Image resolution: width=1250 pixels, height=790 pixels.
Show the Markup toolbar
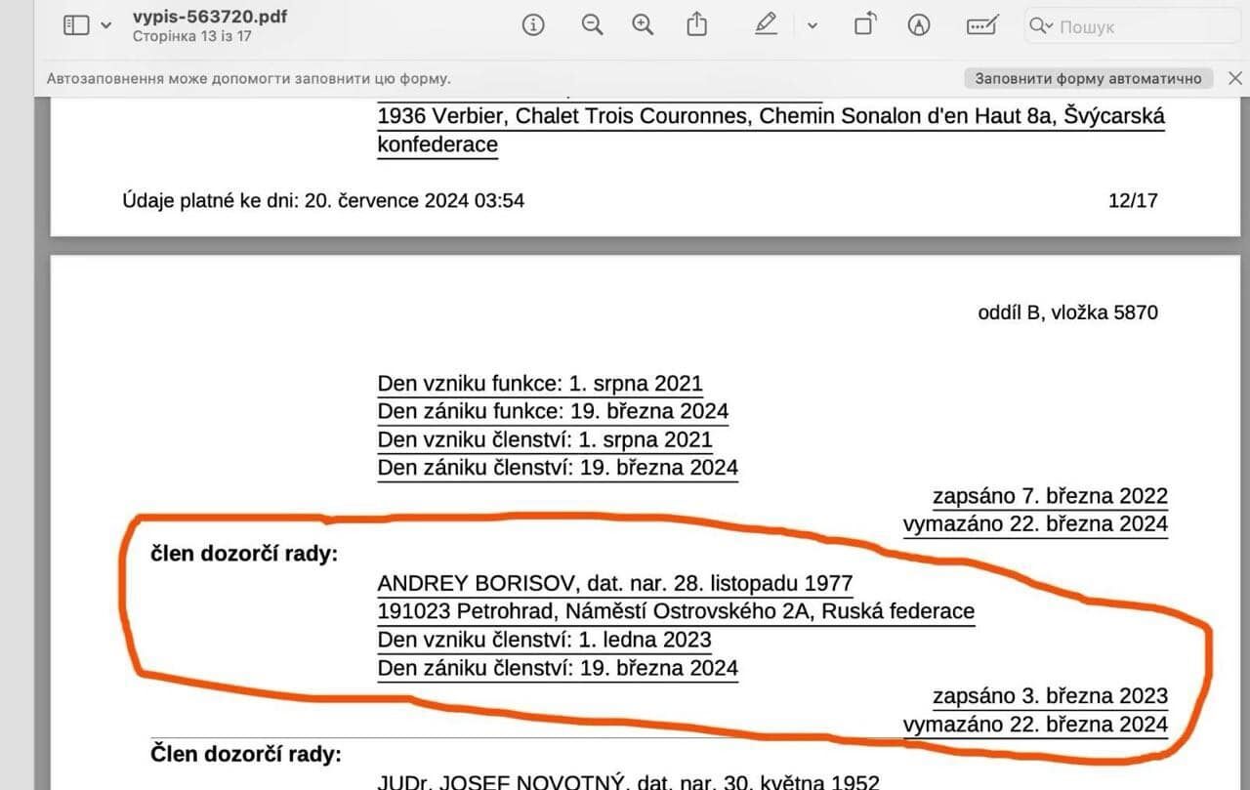[918, 25]
